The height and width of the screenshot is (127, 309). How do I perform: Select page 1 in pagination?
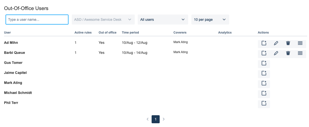coord(156,119)
